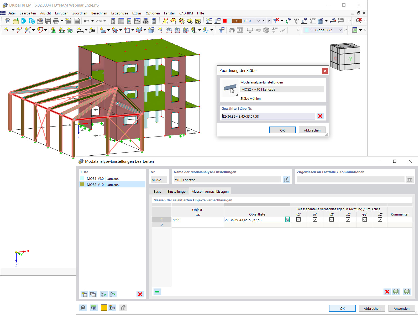
Task: Click the red color swatch beside AE
Action: (225, 21)
